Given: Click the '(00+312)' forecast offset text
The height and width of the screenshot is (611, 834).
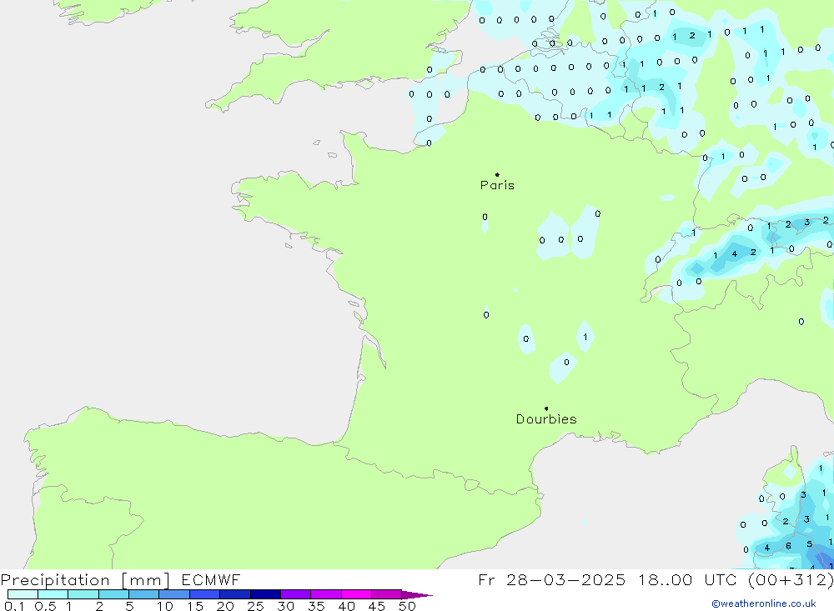Looking at the screenshot, I should [x=791, y=580].
